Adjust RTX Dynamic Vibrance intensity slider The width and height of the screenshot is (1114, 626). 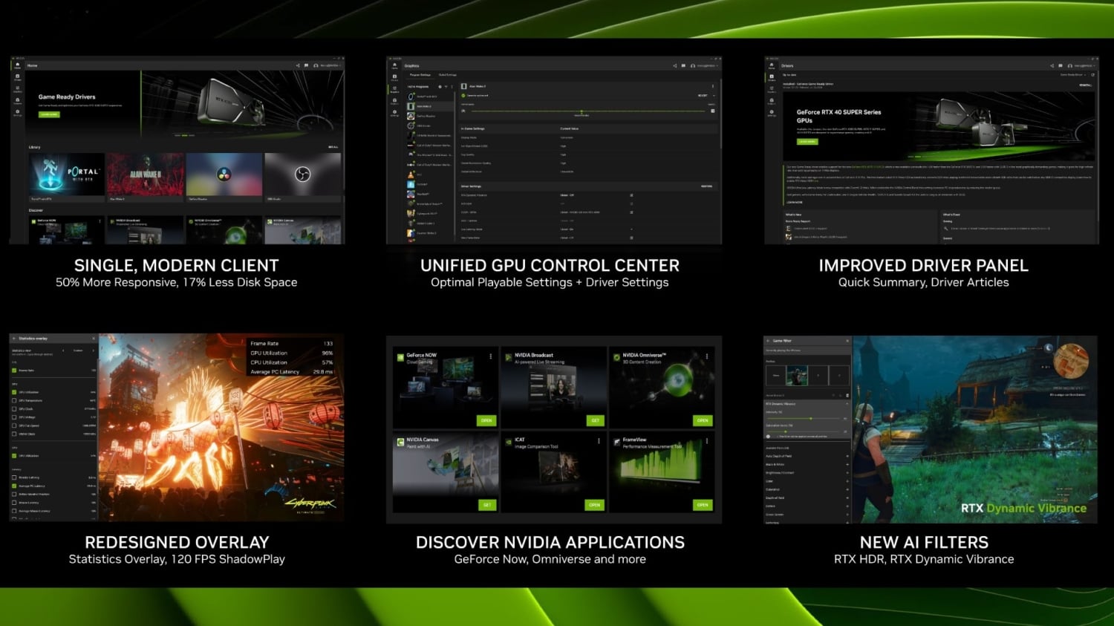(810, 419)
